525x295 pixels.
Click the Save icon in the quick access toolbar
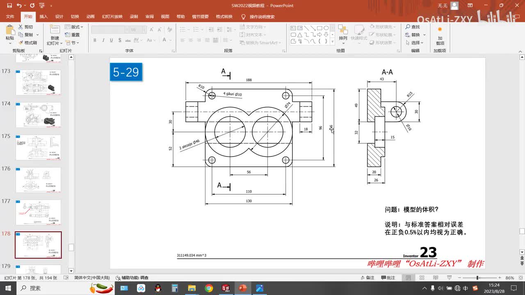pos(9,6)
